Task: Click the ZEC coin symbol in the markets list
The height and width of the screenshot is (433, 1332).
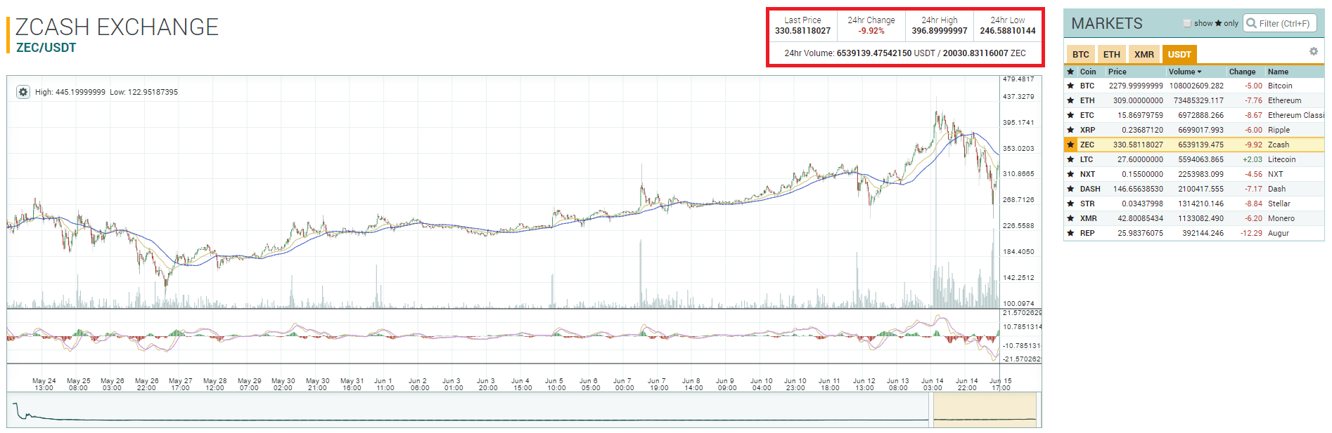Action: 1087,145
